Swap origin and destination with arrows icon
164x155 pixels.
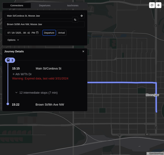point(75,20)
